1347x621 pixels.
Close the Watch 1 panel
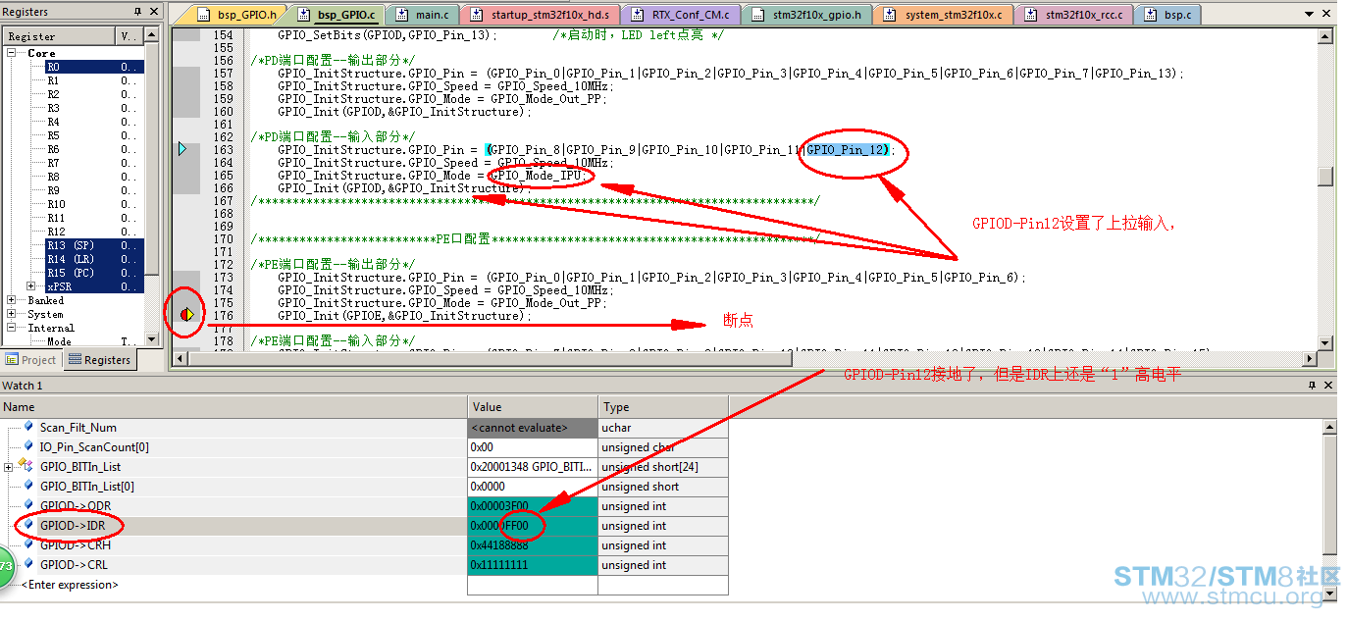click(1328, 386)
